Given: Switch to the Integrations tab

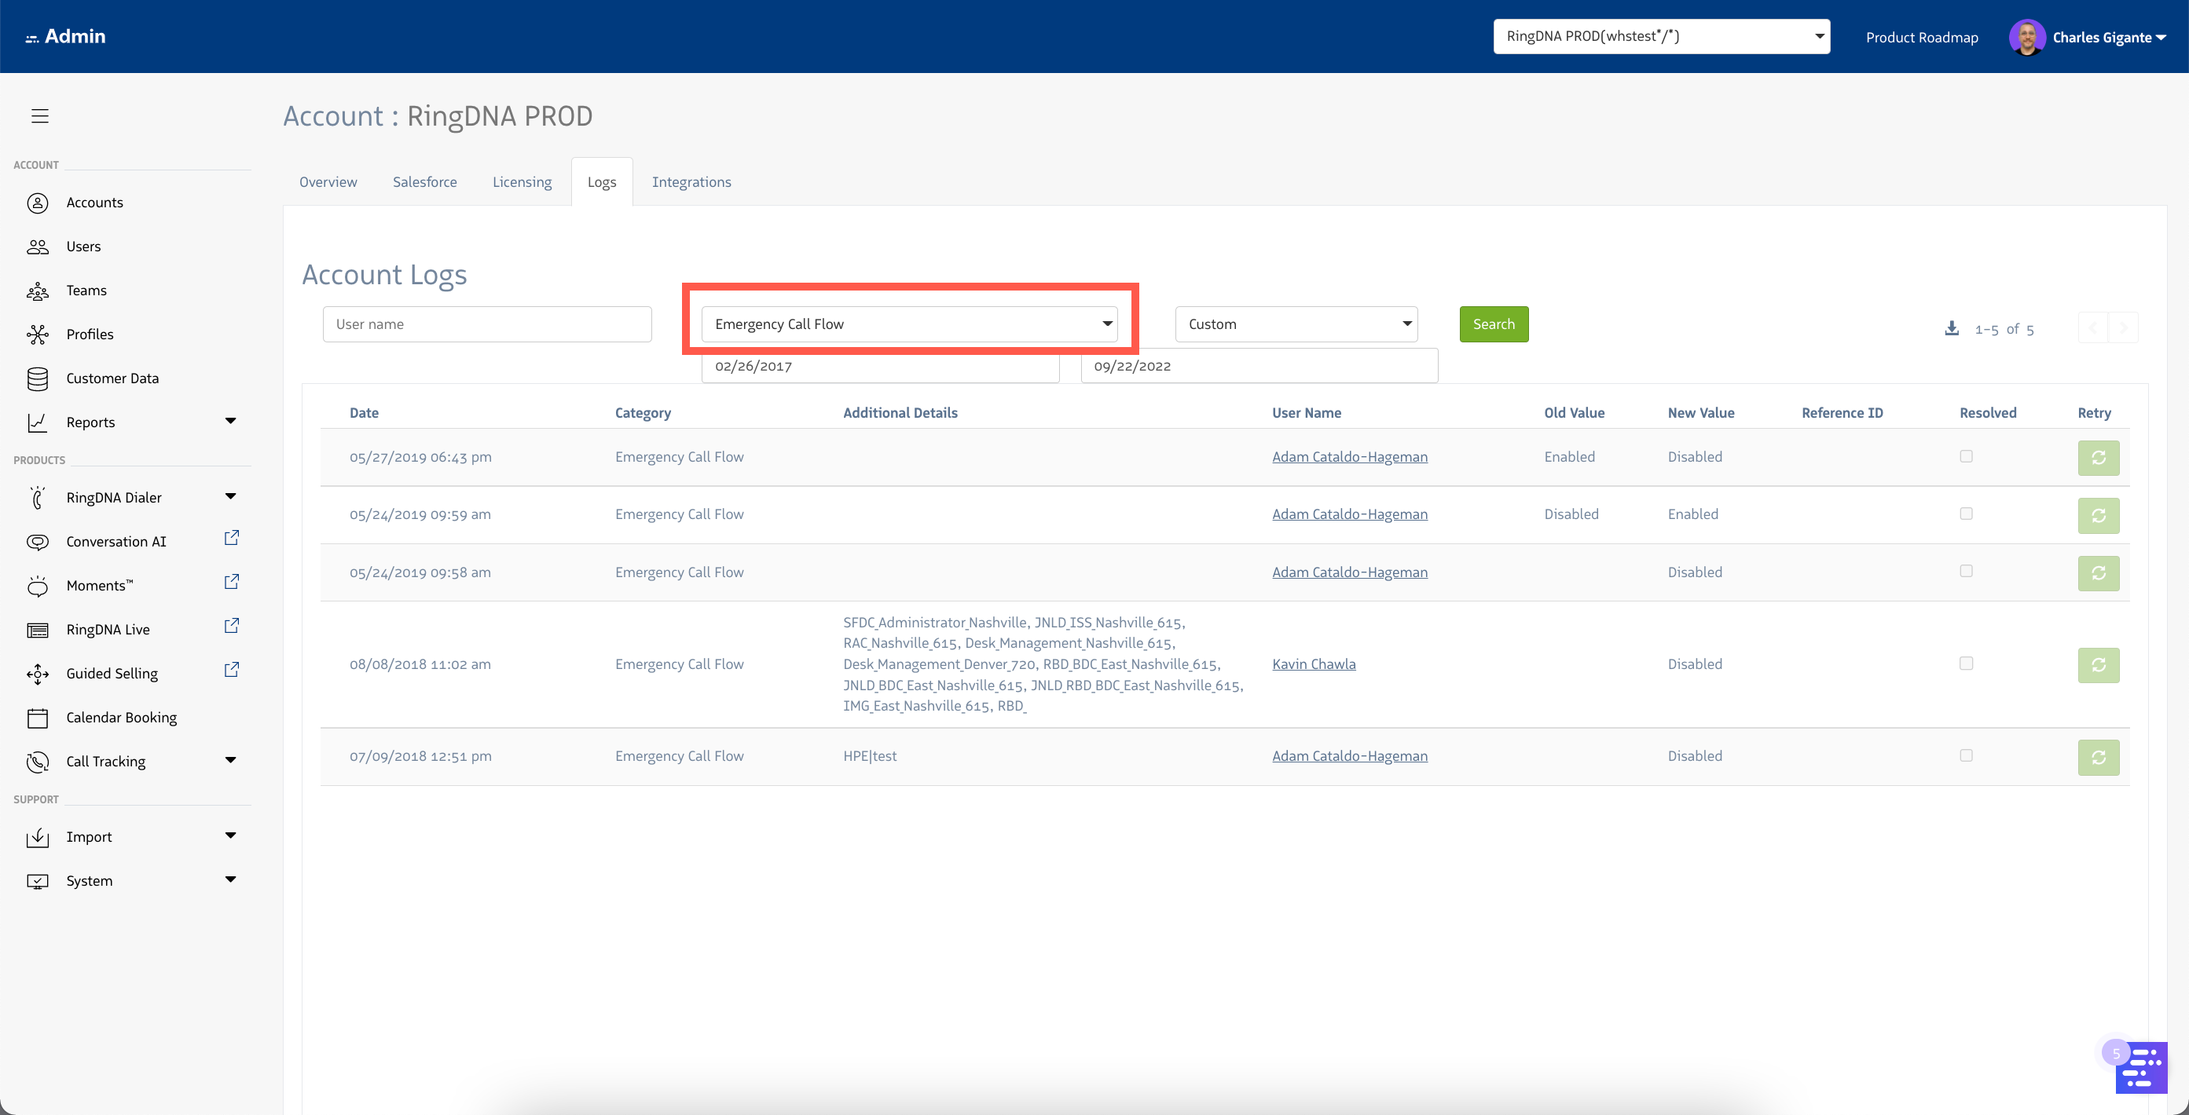Looking at the screenshot, I should point(691,181).
